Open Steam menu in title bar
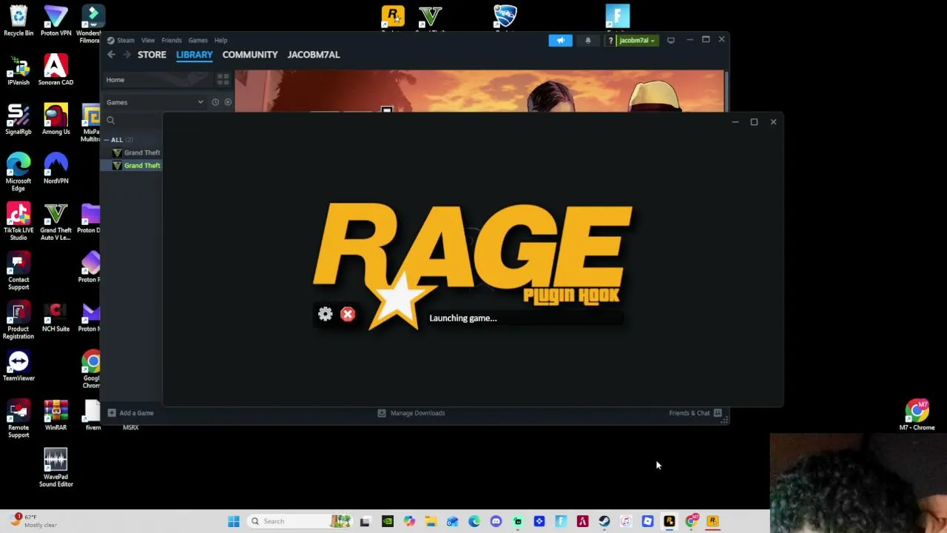947x533 pixels. tap(121, 40)
